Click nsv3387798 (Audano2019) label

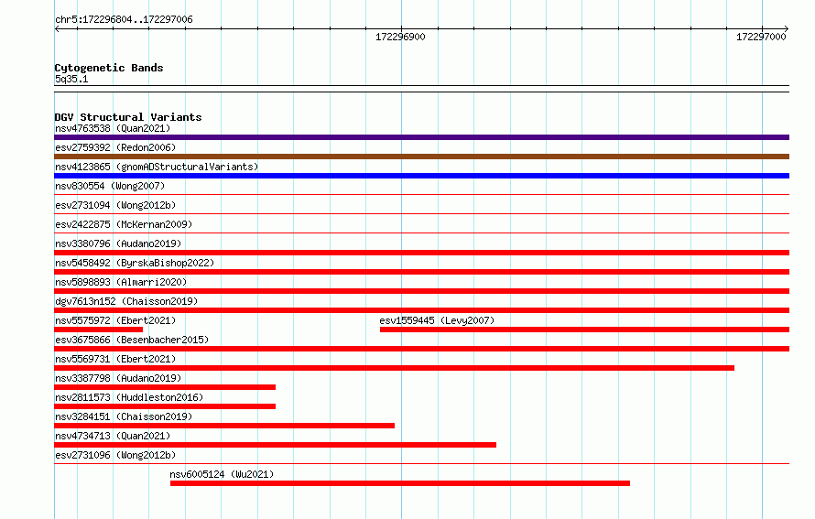coord(118,378)
